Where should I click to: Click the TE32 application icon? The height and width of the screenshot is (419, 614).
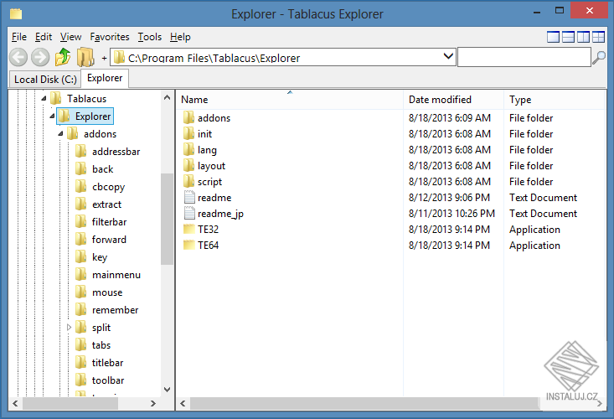click(189, 229)
